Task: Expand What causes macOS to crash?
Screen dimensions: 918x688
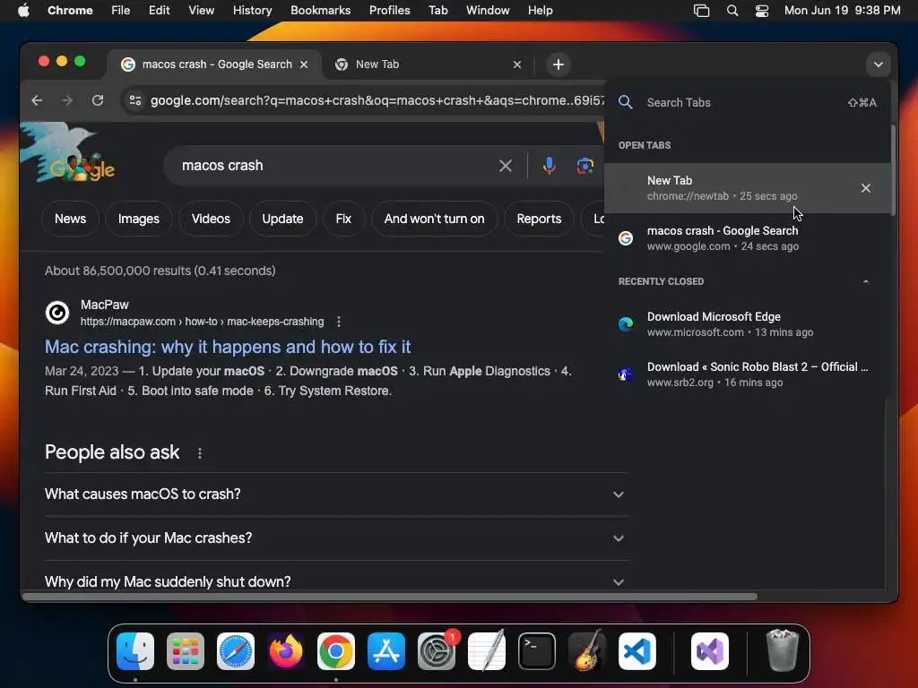Action: (337, 494)
